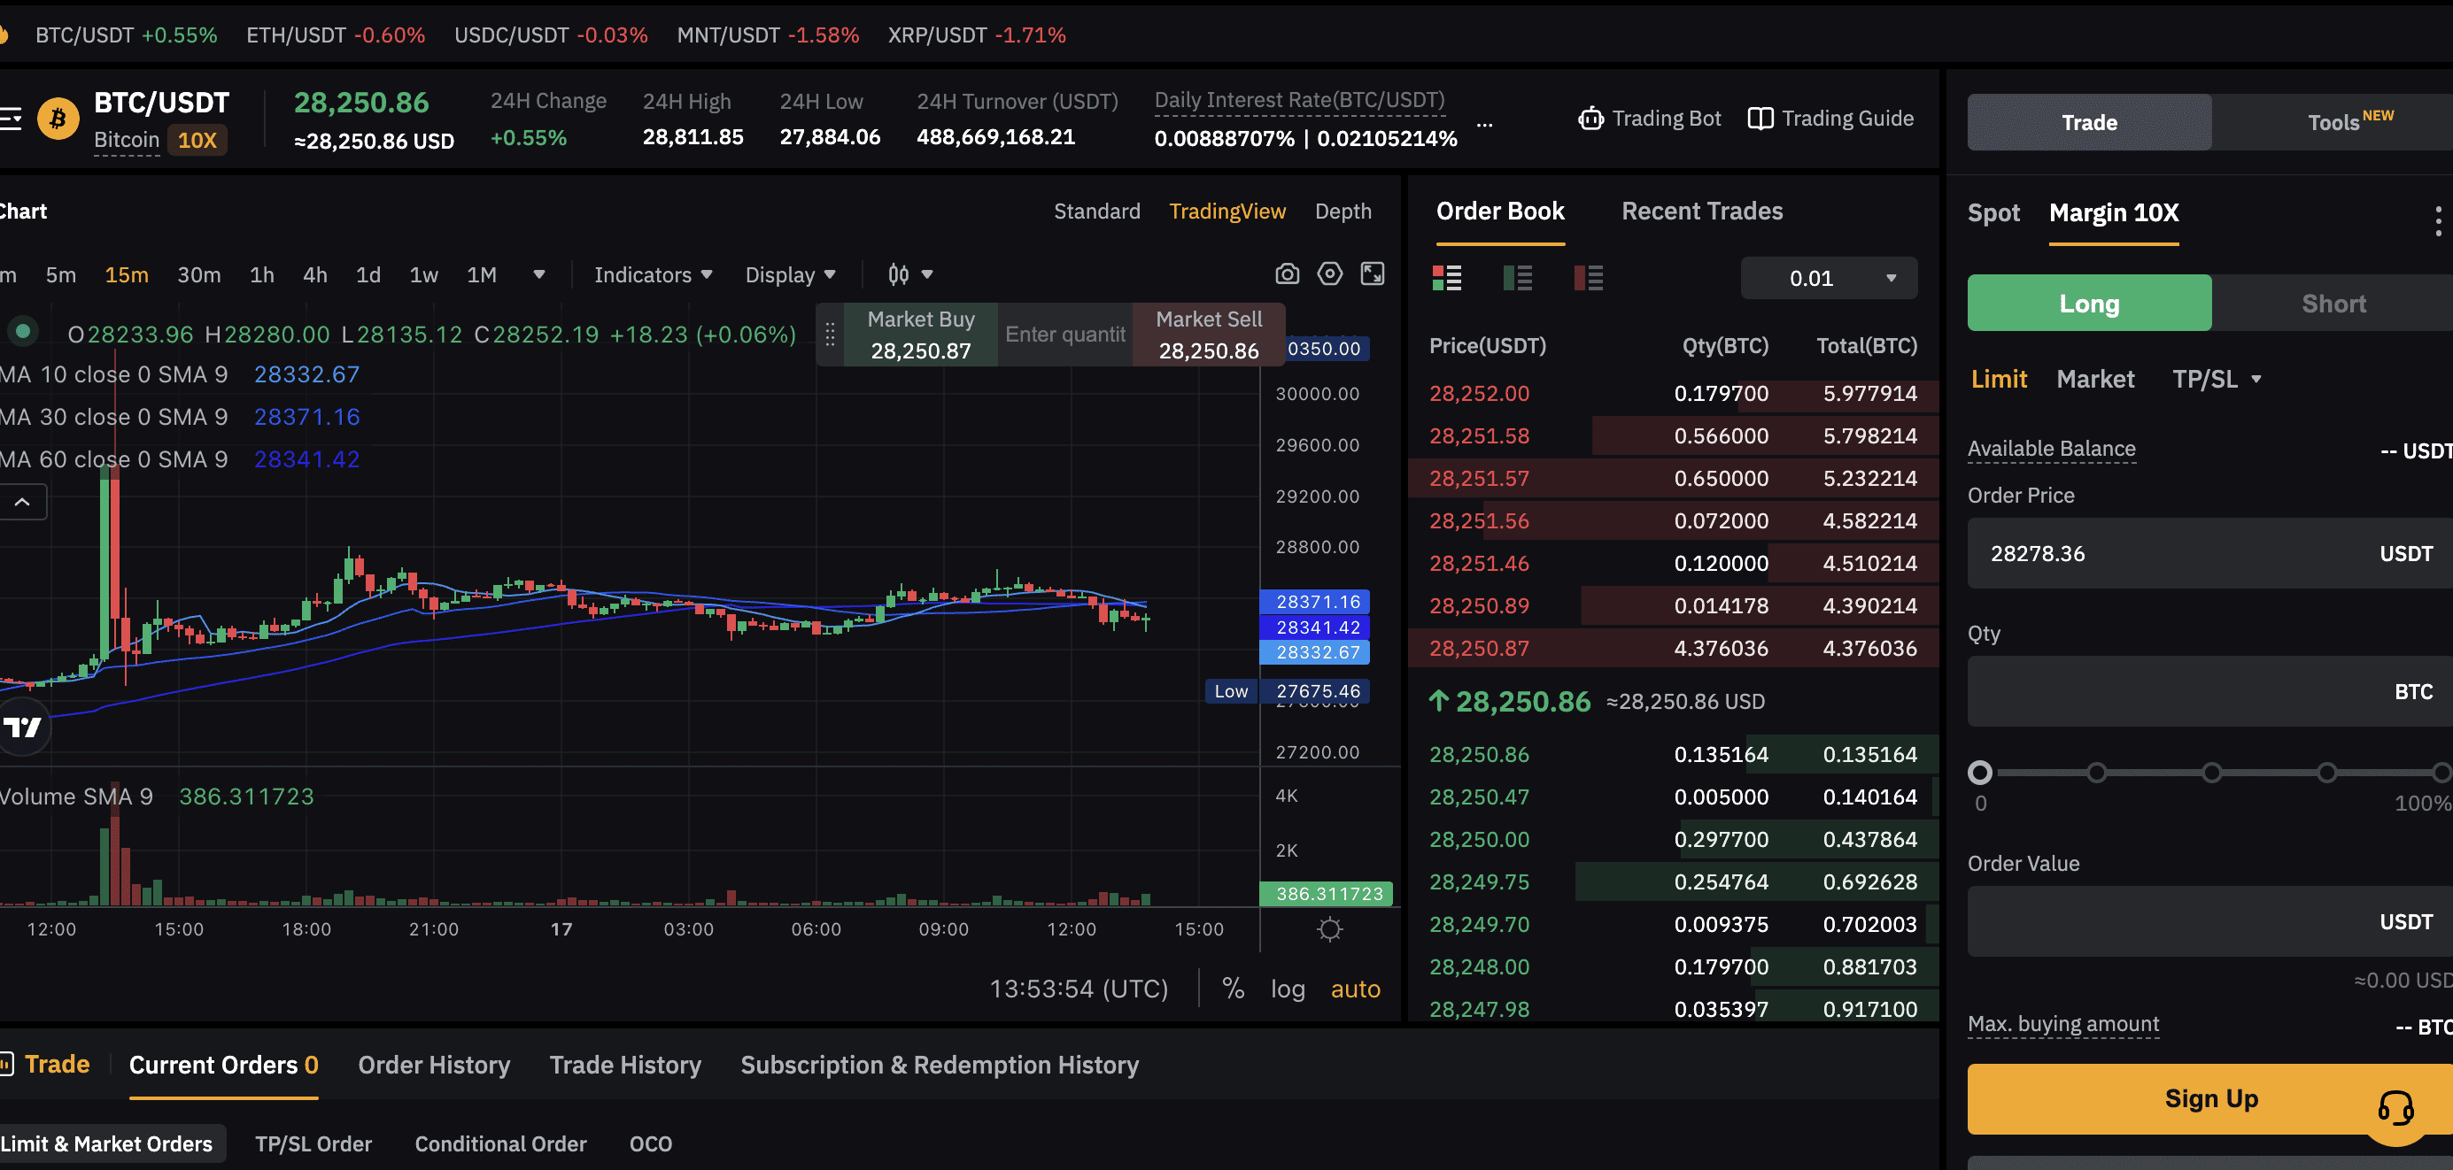Screen dimensions: 2453x1170
Task: Open chart settings hexagon icon
Action: click(x=1329, y=274)
